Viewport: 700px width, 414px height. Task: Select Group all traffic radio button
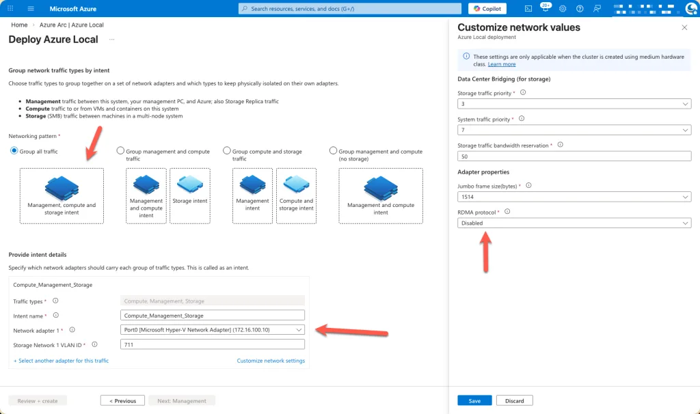click(14, 151)
